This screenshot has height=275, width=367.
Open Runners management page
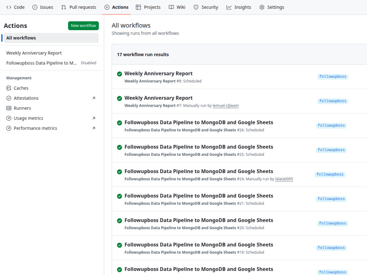click(22, 108)
